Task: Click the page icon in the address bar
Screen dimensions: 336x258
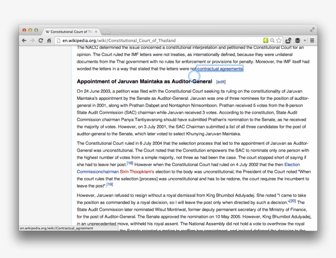Action: (59, 40)
